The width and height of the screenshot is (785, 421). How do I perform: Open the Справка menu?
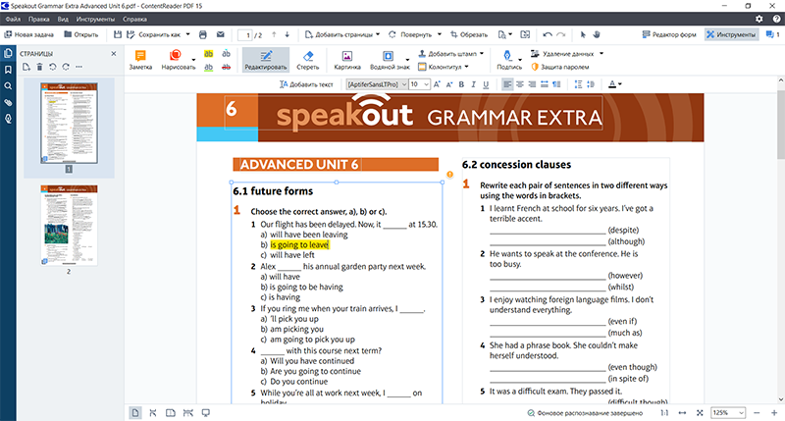click(134, 19)
